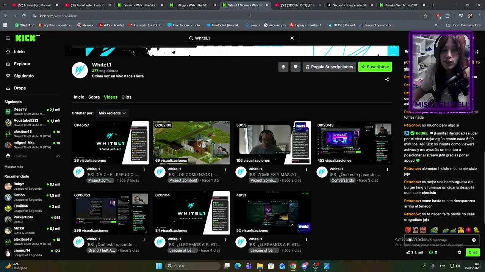
Task: Toggle the heart follow button for WhiteL1
Action: [x=296, y=67]
